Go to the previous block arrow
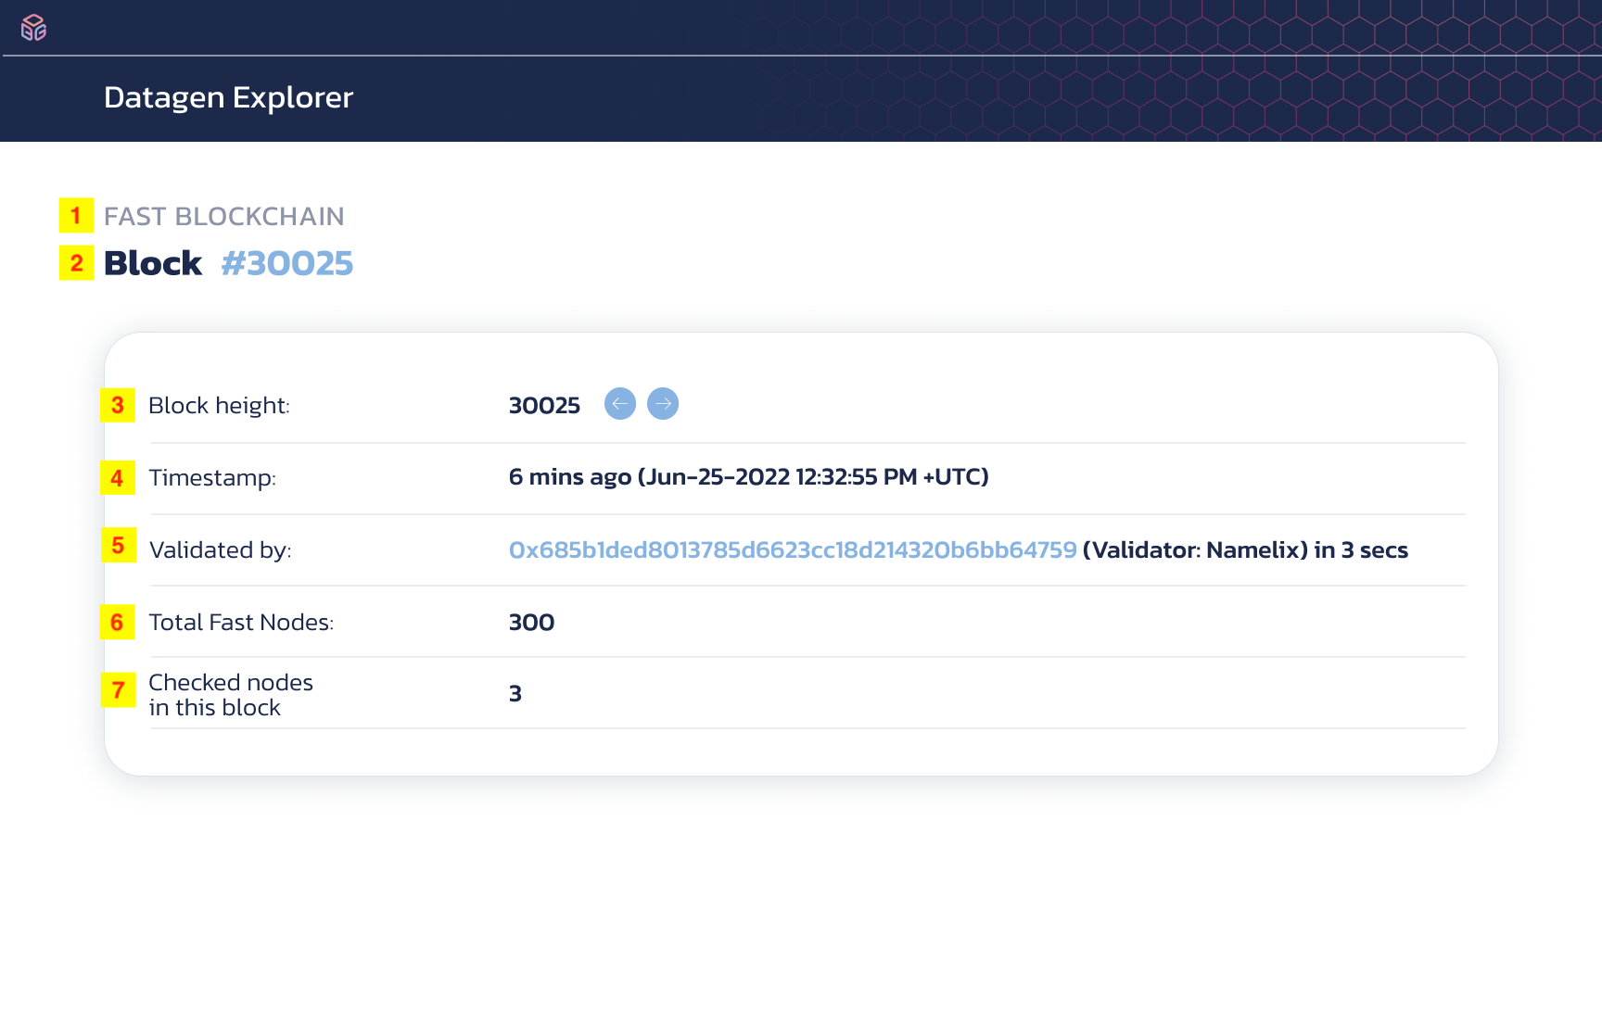 [x=620, y=404]
